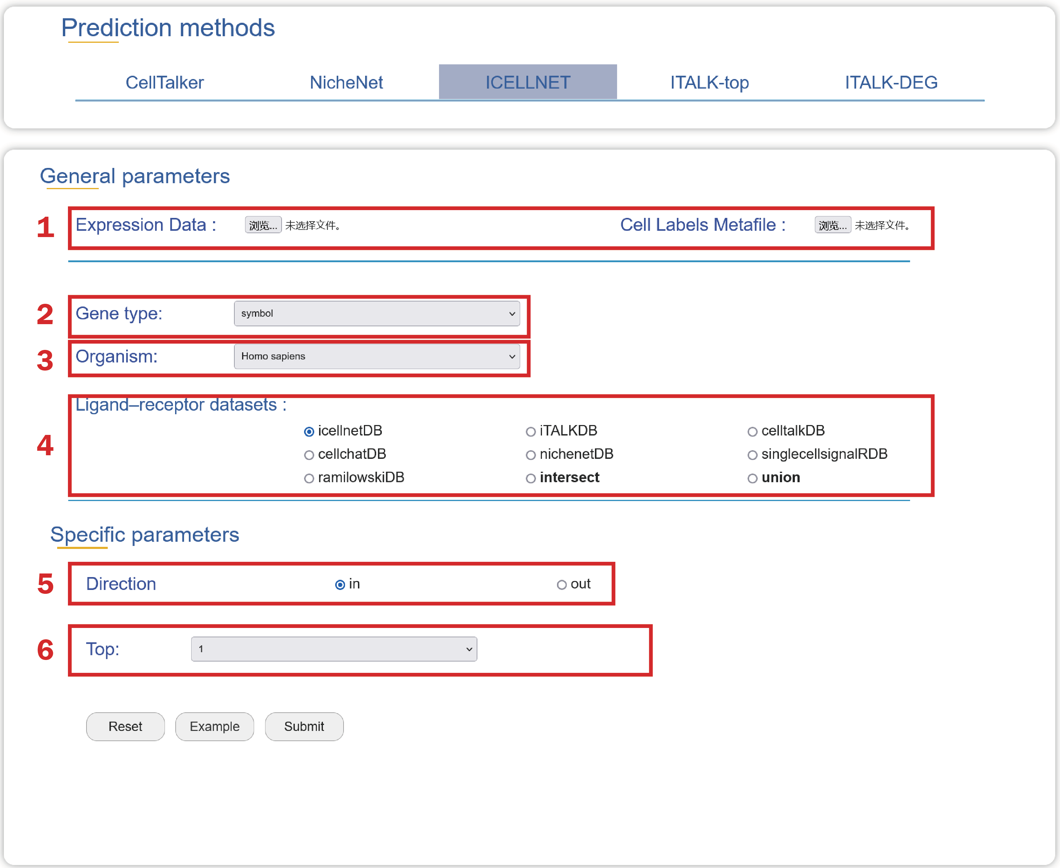Choose the intersect dataset option

coord(531,479)
